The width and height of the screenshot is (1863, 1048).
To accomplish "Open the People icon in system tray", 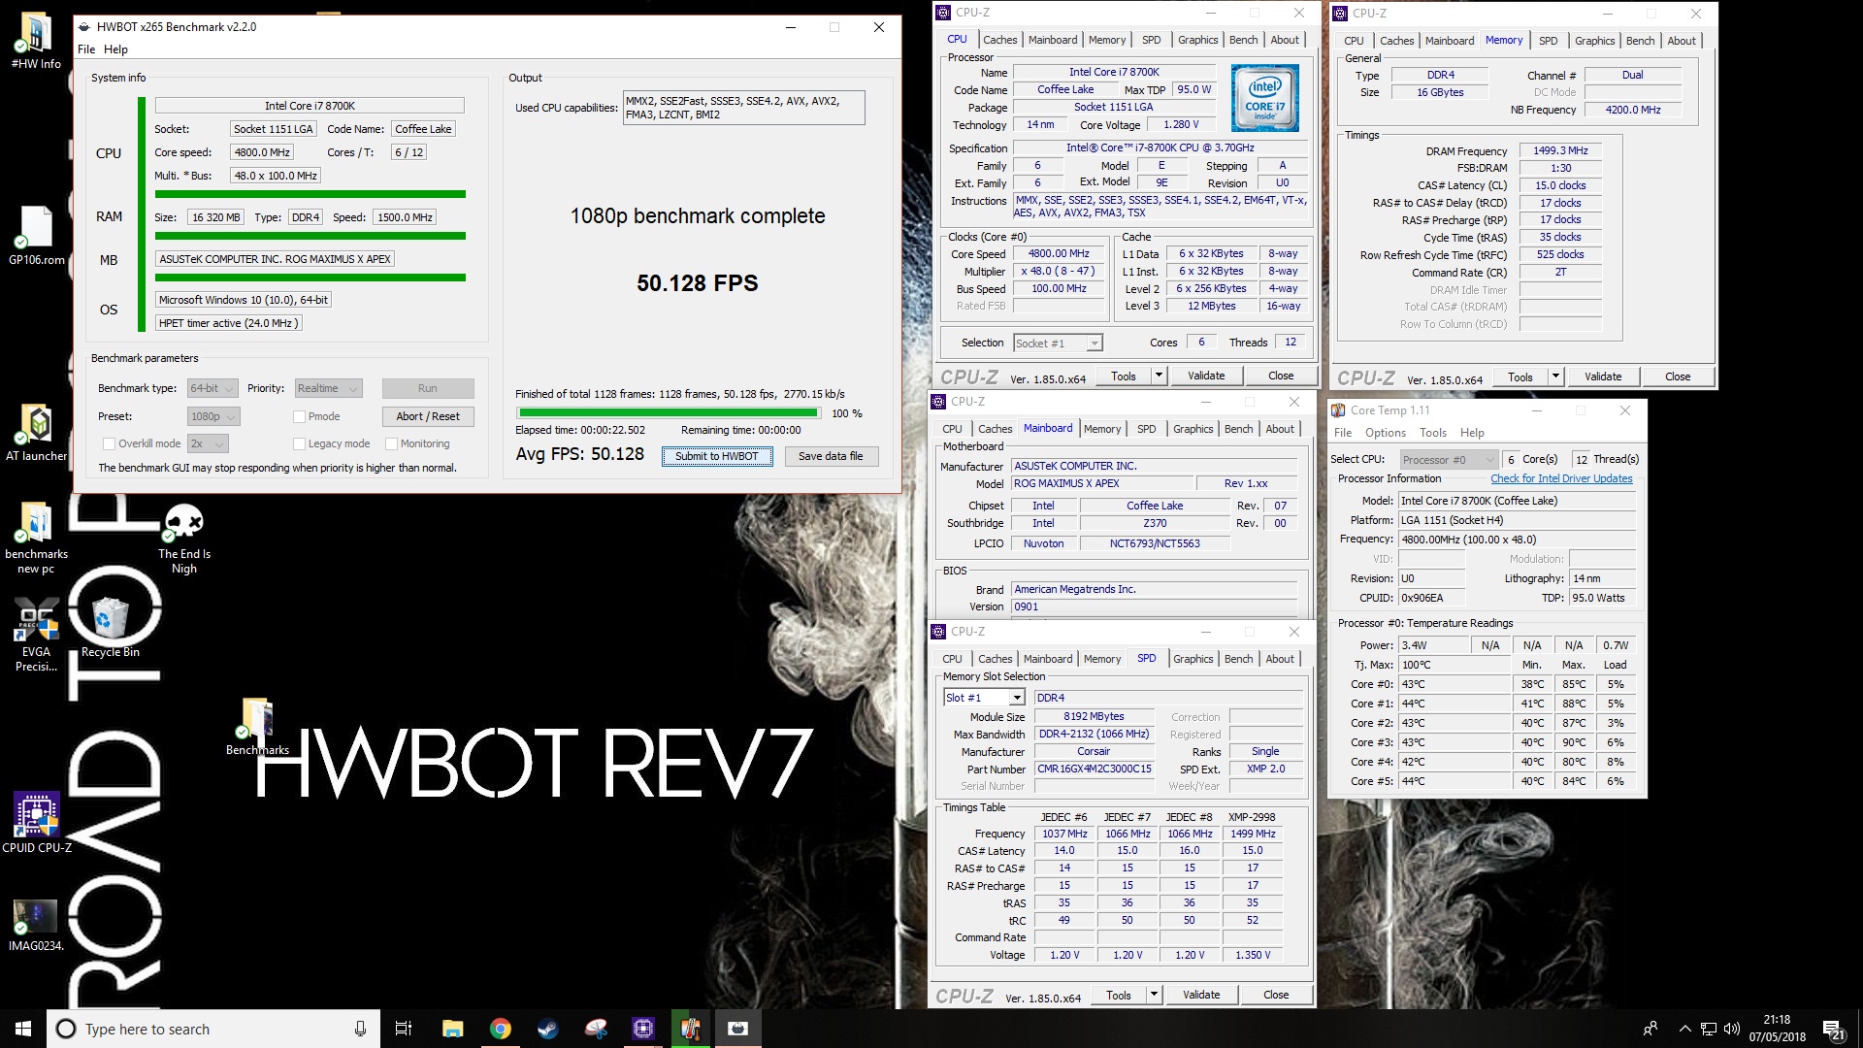I will (x=1650, y=1029).
